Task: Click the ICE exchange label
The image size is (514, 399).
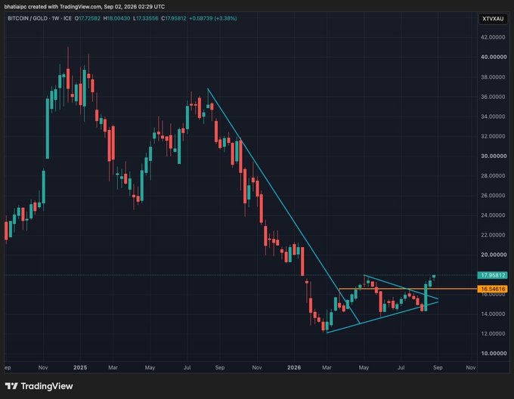Action: [x=67, y=18]
